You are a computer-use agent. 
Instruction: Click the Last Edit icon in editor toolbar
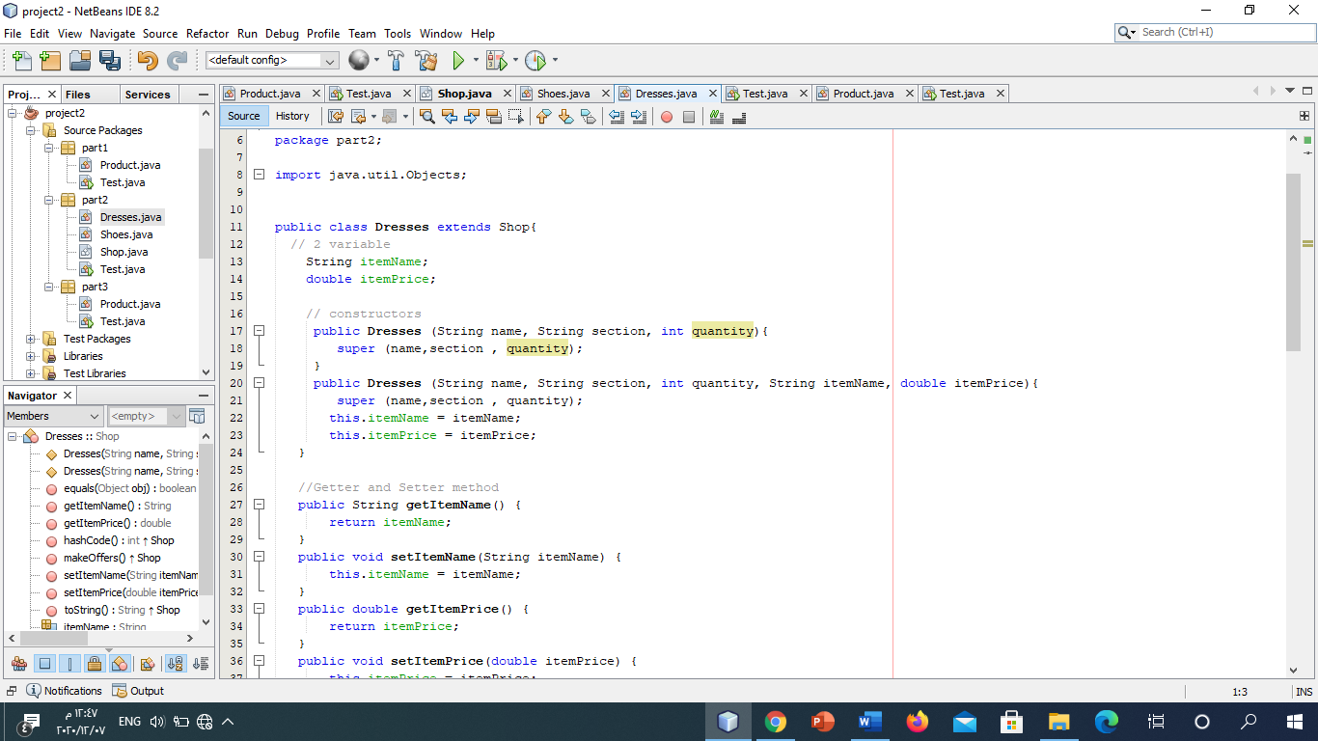tap(336, 117)
